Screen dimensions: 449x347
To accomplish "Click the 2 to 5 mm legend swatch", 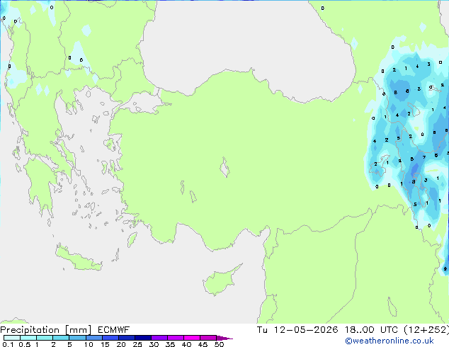I will [61, 338].
